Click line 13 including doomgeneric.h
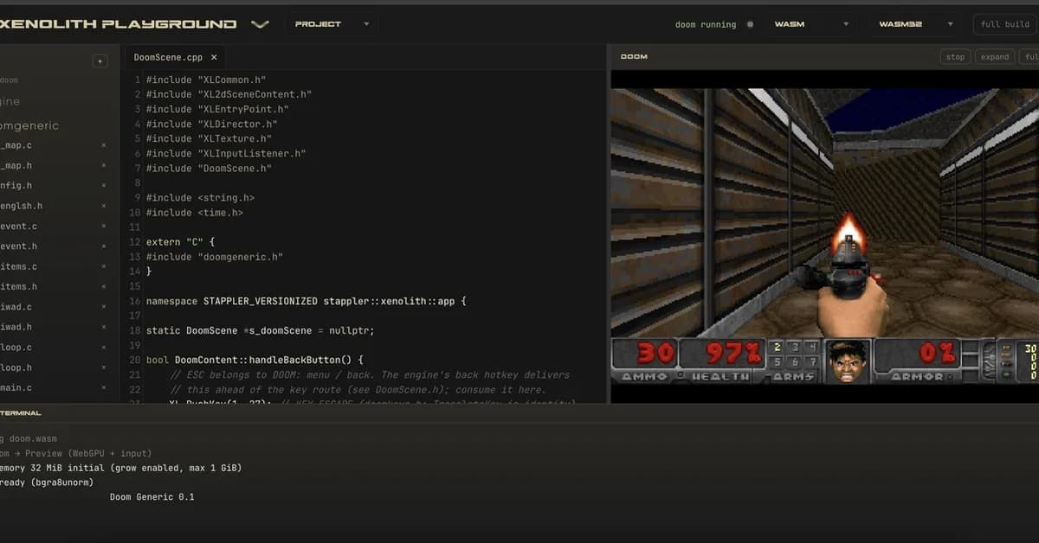 [215, 257]
